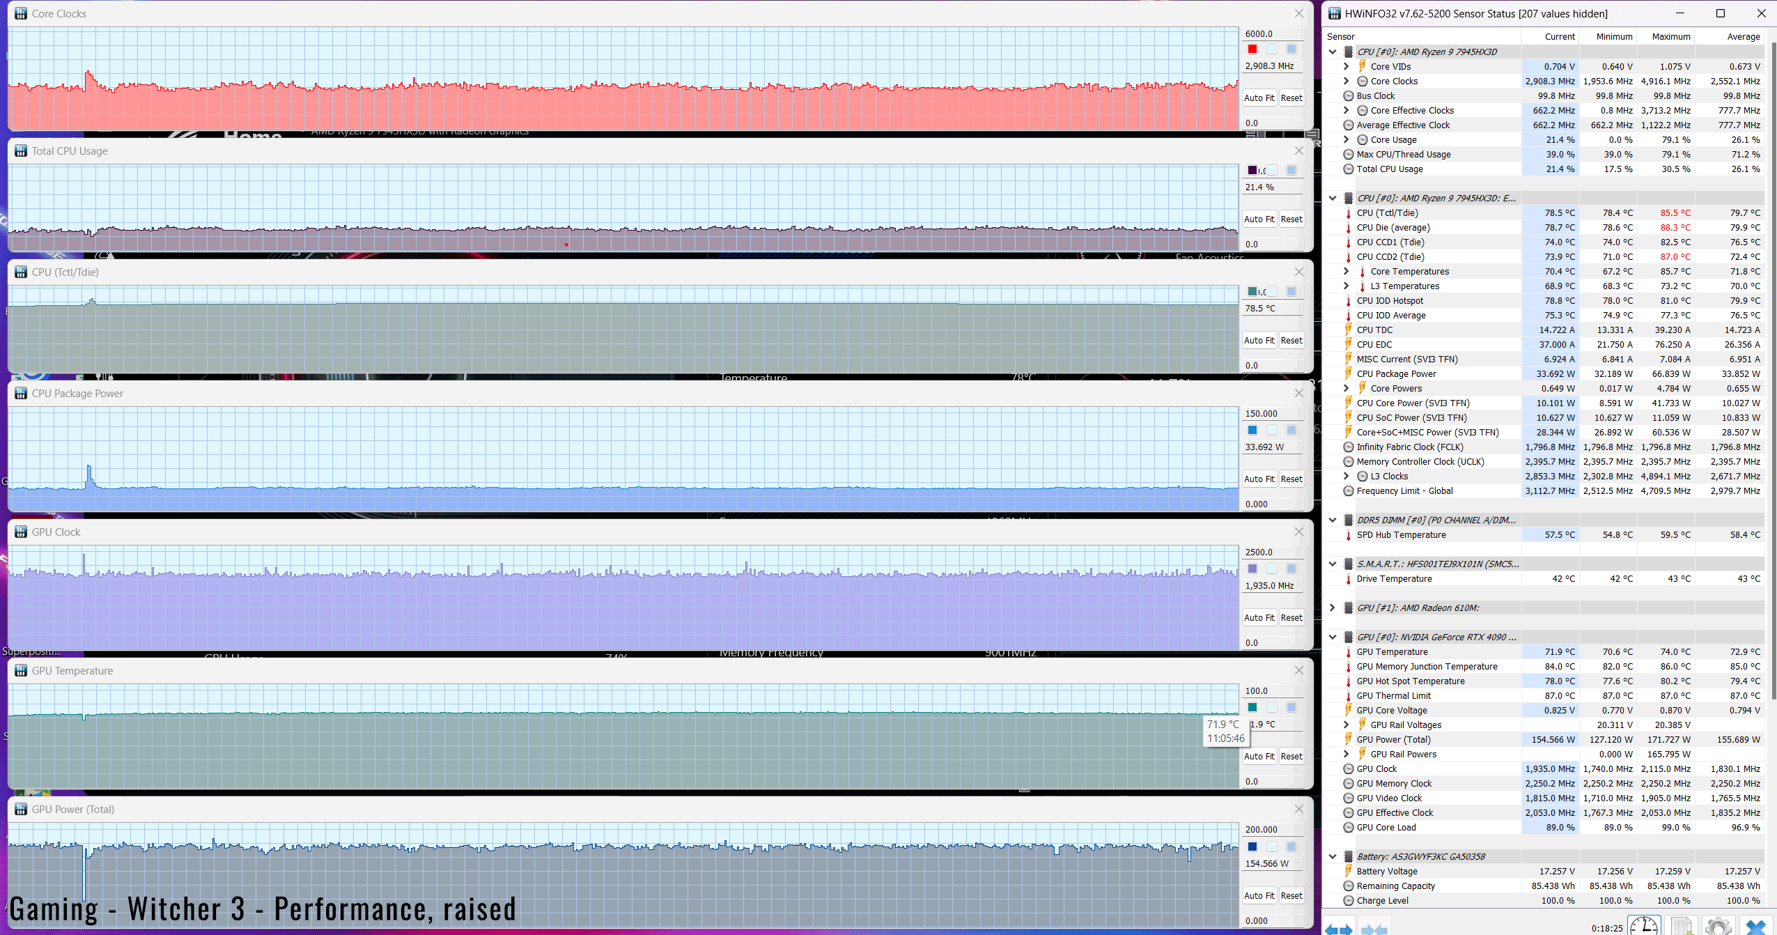Click the CPU TDC lightning bolt icon
This screenshot has height=935, width=1777.
[1349, 330]
